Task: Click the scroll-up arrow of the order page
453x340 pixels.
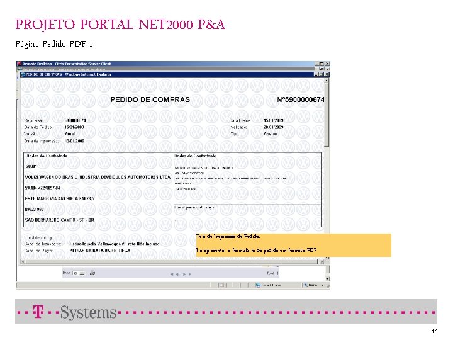Action: 327,81
